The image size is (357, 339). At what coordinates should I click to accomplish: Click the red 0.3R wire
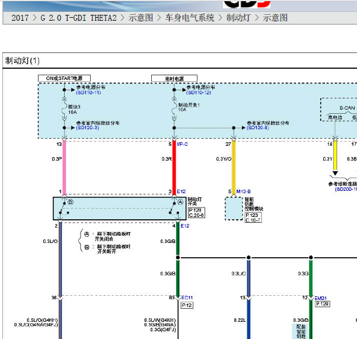pyautogui.click(x=174, y=168)
